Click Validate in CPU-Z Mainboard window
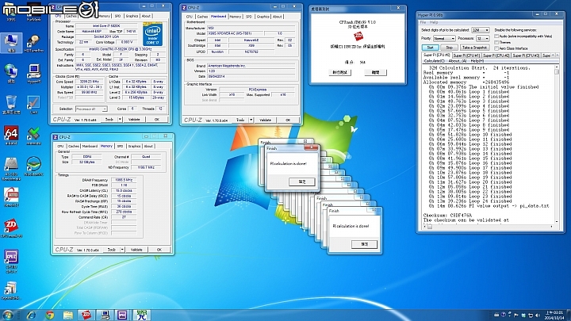This screenshot has height=321, width=571. coord(266,120)
